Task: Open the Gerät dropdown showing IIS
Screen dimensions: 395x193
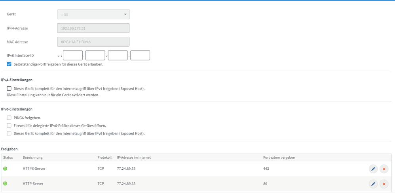Action: point(93,14)
